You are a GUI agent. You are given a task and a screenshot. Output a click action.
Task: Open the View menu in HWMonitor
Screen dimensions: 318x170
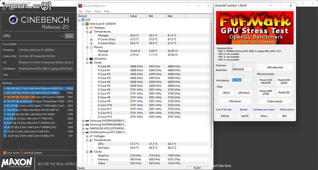click(88, 11)
